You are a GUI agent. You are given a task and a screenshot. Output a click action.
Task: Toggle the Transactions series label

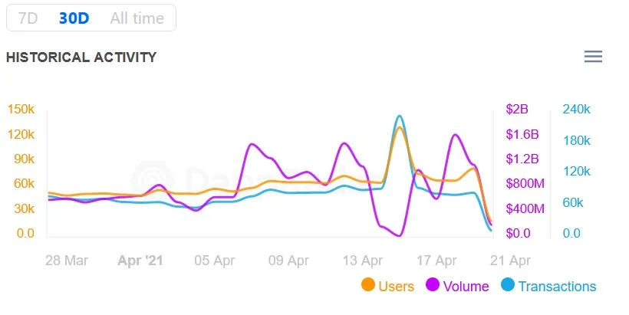(557, 287)
